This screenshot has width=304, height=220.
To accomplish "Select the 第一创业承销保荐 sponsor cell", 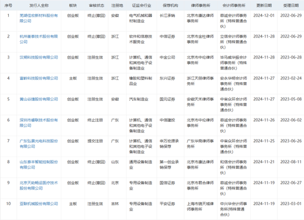I will (169, 164).
